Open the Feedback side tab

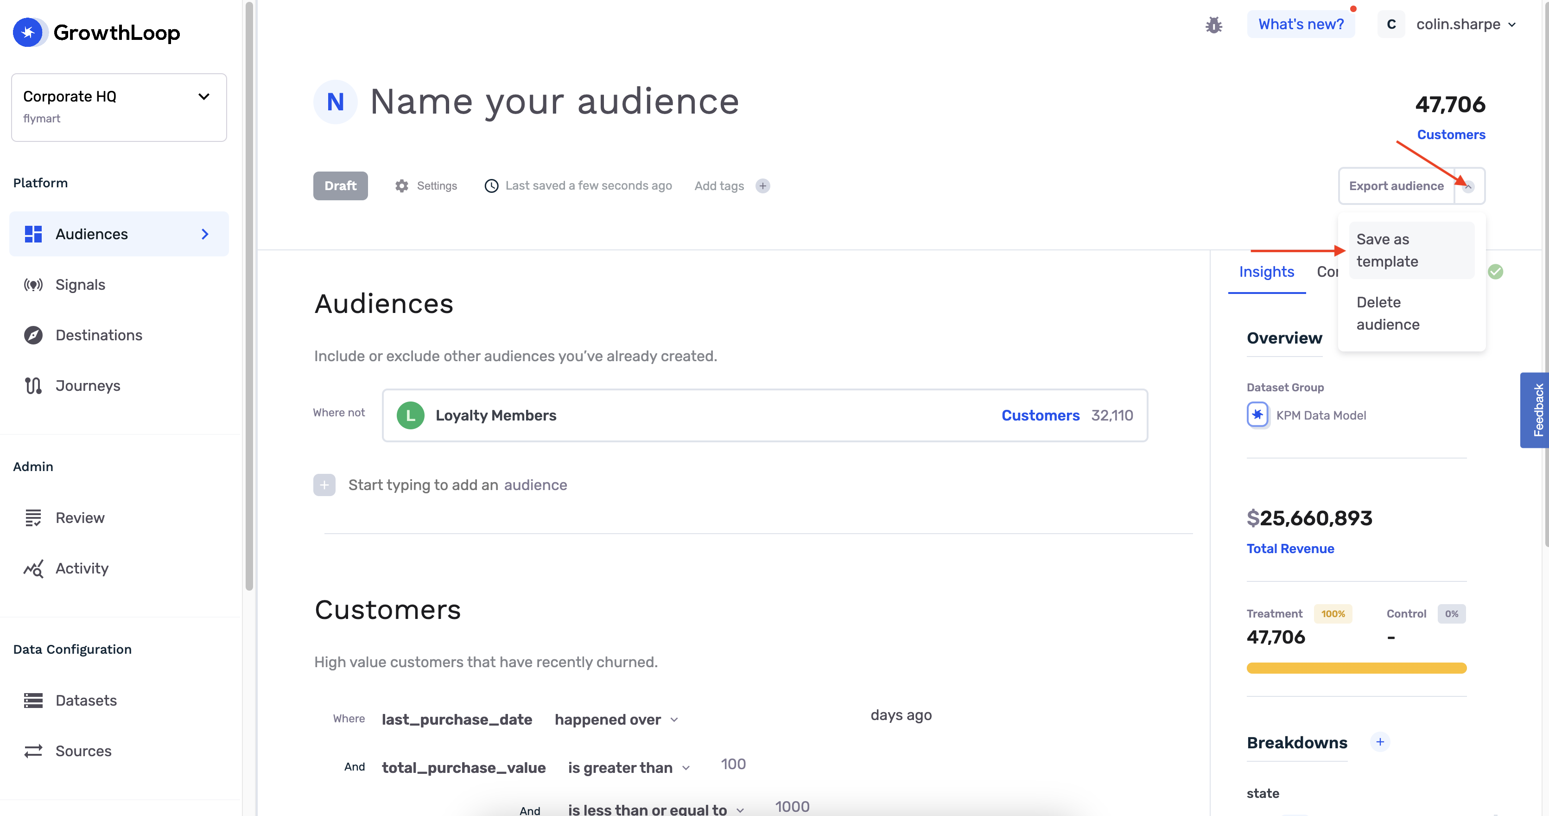pyautogui.click(x=1535, y=410)
